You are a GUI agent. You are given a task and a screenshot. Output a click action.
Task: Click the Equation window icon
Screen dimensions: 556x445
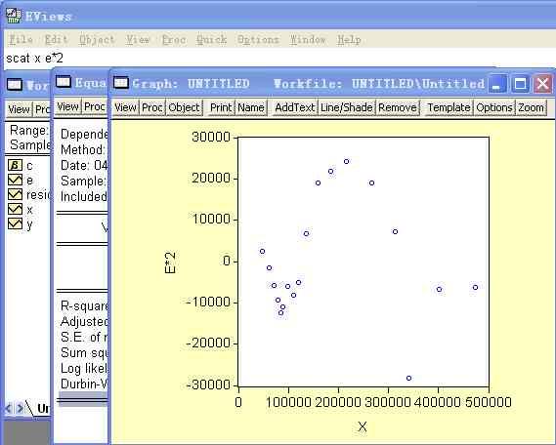(64, 82)
